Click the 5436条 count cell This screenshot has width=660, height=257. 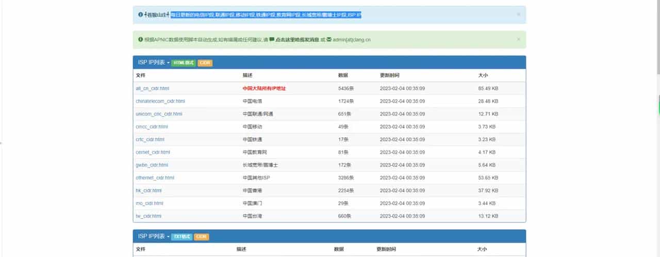[x=346, y=88]
